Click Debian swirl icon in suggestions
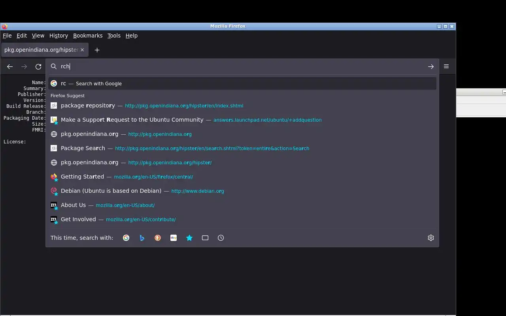The image size is (506, 316). (x=54, y=191)
